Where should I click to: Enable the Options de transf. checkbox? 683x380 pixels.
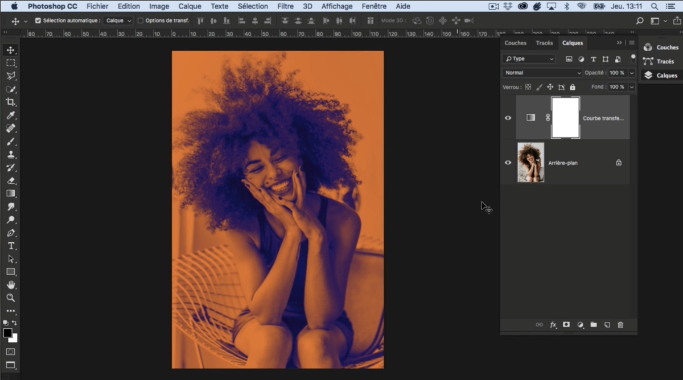tap(141, 20)
